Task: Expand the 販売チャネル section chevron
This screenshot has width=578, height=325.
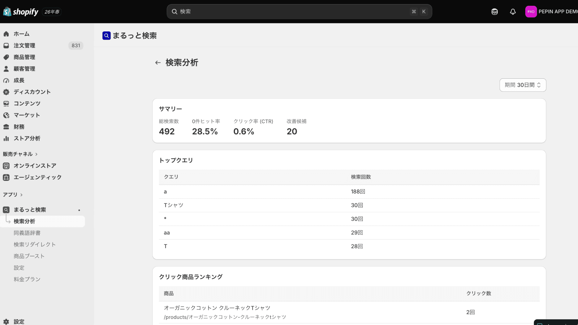Action: pos(36,154)
